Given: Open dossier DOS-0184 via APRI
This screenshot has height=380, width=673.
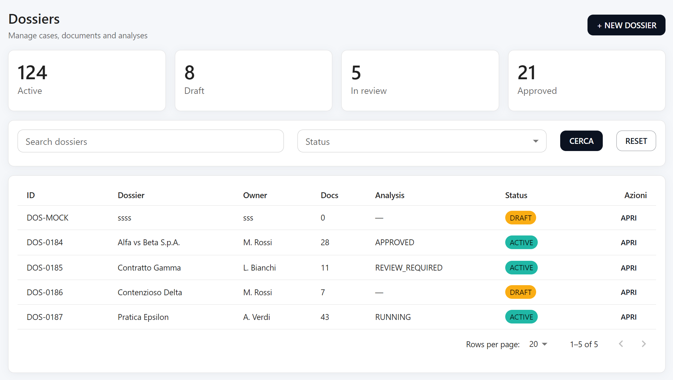Looking at the screenshot, I should pyautogui.click(x=628, y=243).
